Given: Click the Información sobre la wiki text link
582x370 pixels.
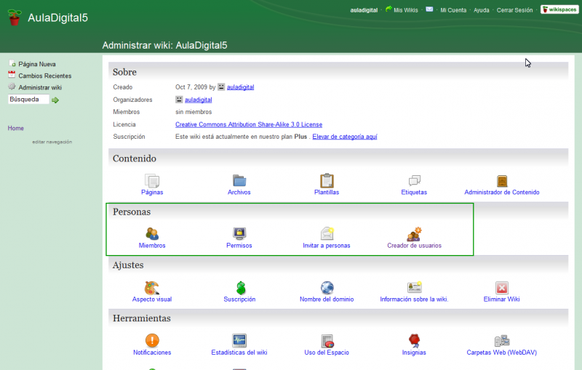Looking at the screenshot, I should pos(414,299).
